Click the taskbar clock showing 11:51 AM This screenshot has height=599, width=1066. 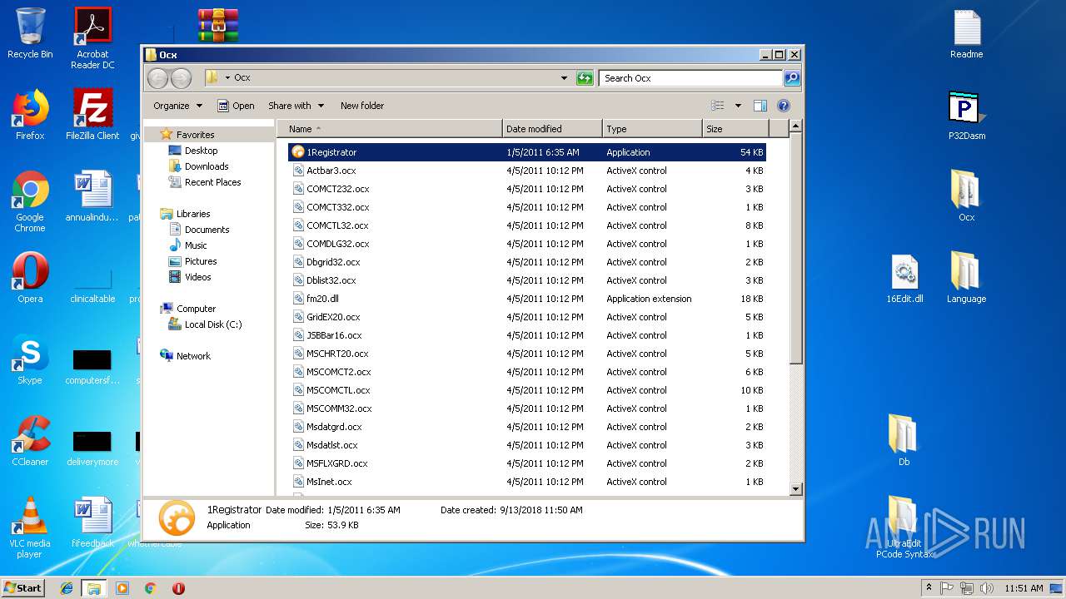1024,588
